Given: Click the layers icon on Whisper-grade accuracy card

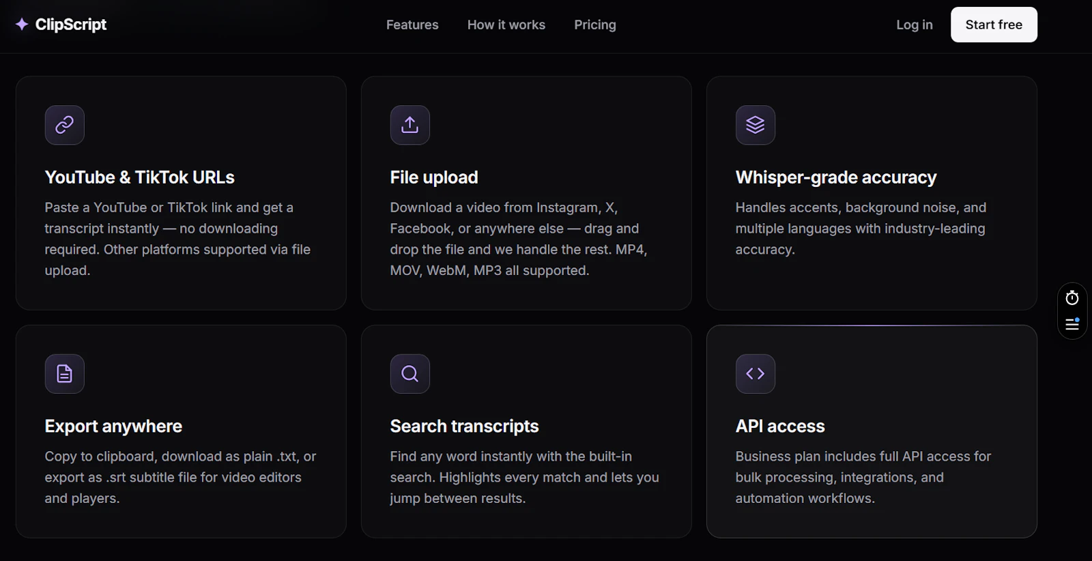Looking at the screenshot, I should [756, 125].
